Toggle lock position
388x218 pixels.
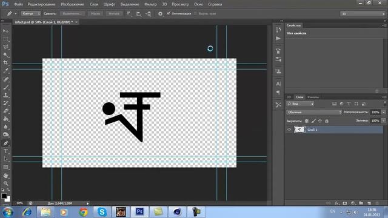coord(320,121)
